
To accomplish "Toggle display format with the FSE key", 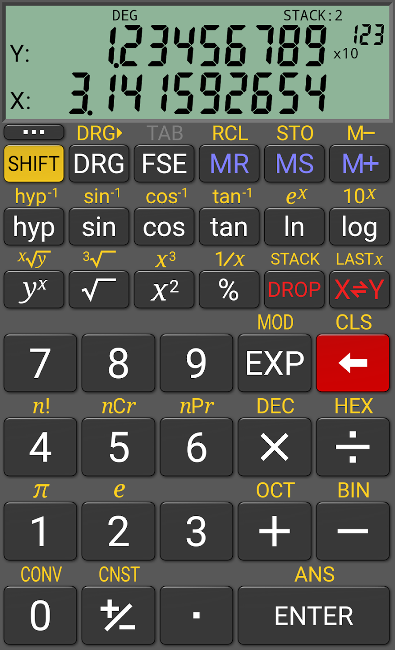I will point(164,163).
